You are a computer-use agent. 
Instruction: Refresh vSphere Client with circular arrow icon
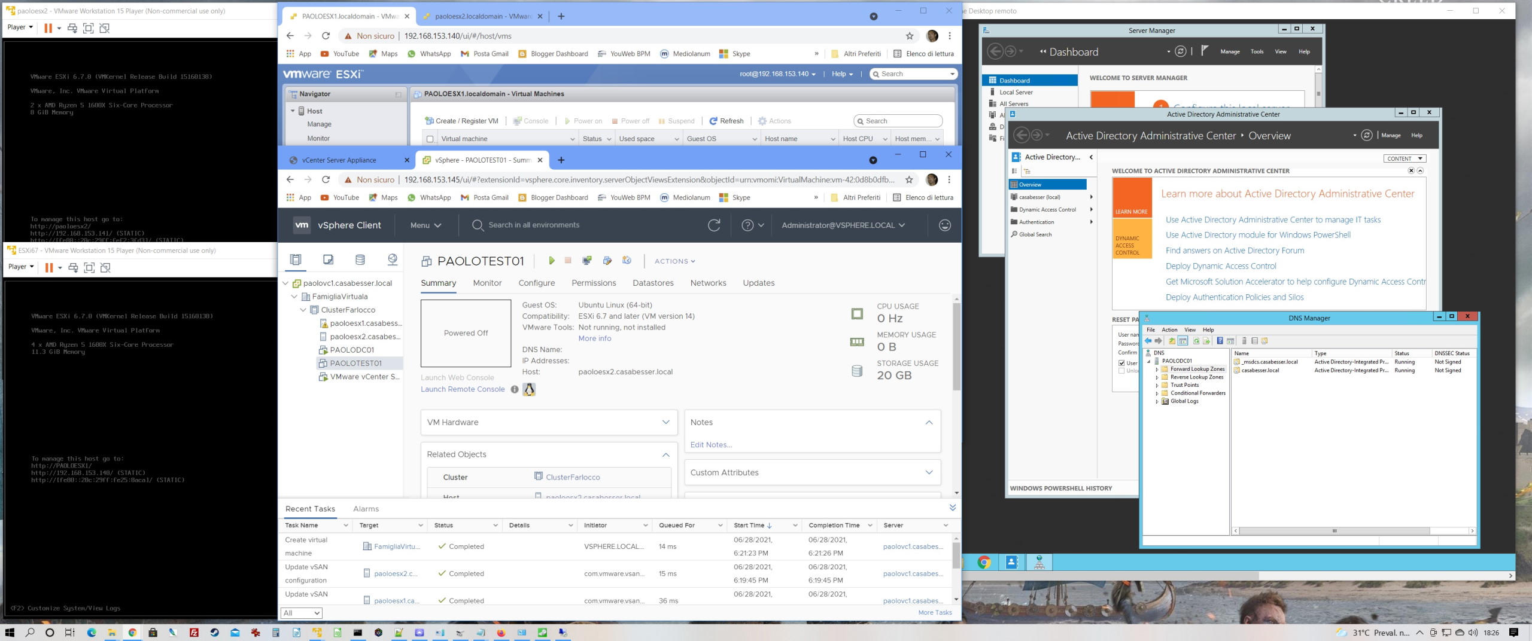714,225
